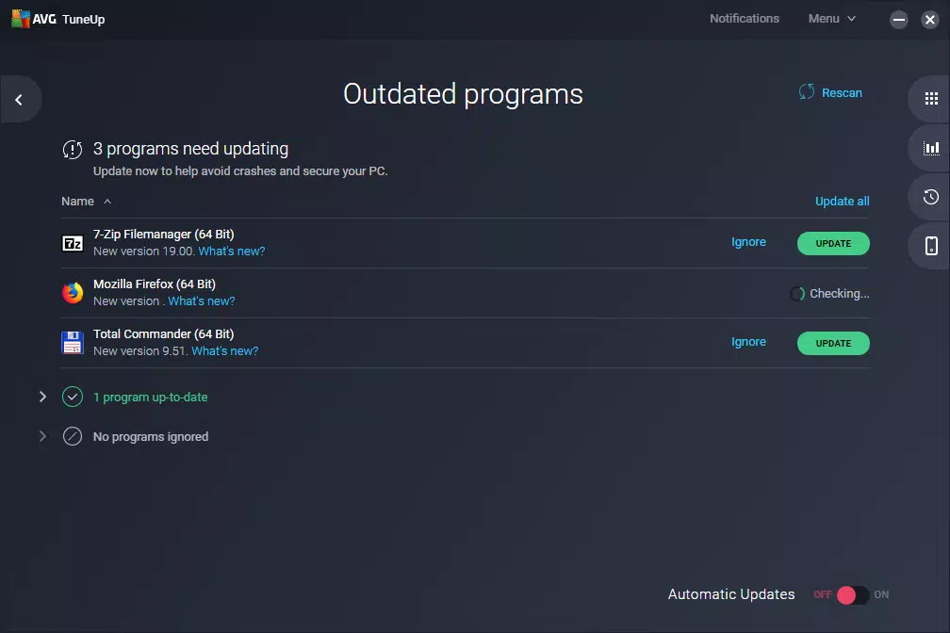Expand the No programs ignored section
The height and width of the screenshot is (633, 950).
click(42, 436)
